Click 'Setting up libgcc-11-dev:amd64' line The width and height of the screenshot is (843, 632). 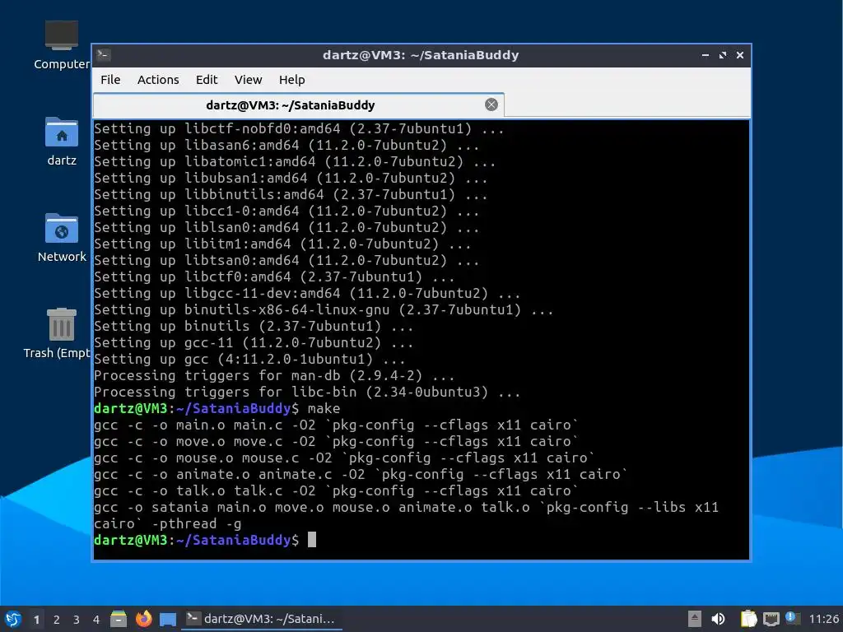[307, 294]
